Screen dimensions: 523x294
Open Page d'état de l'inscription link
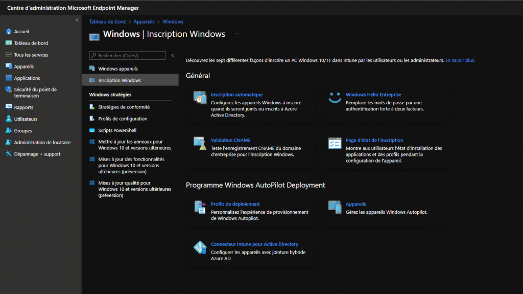coord(374,140)
